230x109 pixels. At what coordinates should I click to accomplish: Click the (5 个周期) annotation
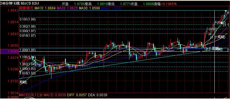click(218, 37)
